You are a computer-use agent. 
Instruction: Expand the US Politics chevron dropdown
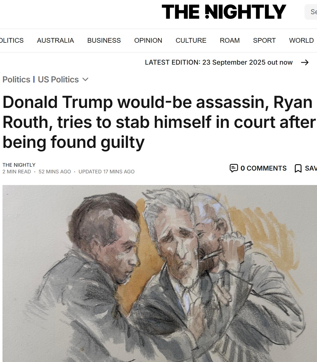pyautogui.click(x=85, y=80)
